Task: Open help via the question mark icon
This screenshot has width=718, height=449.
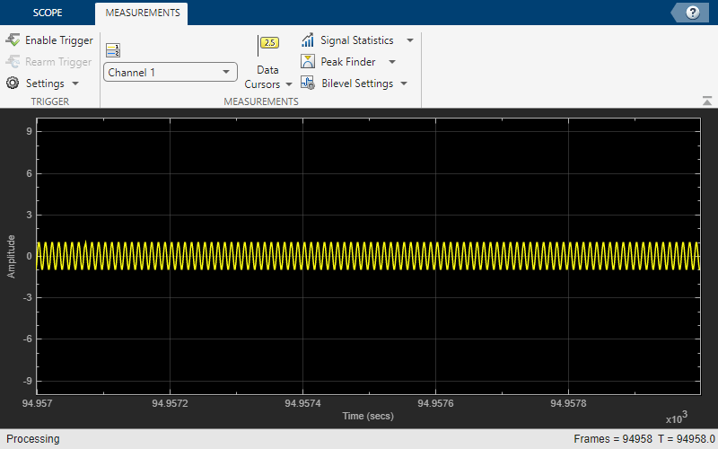Action: [x=692, y=13]
